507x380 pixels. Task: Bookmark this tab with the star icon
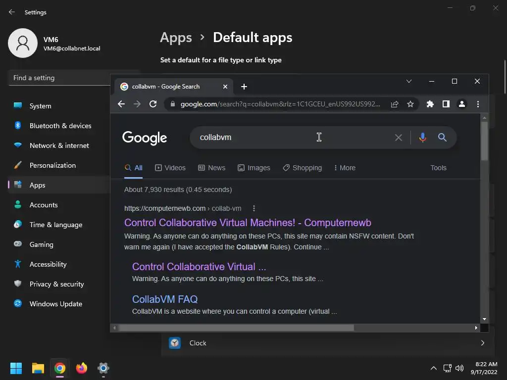(x=410, y=104)
